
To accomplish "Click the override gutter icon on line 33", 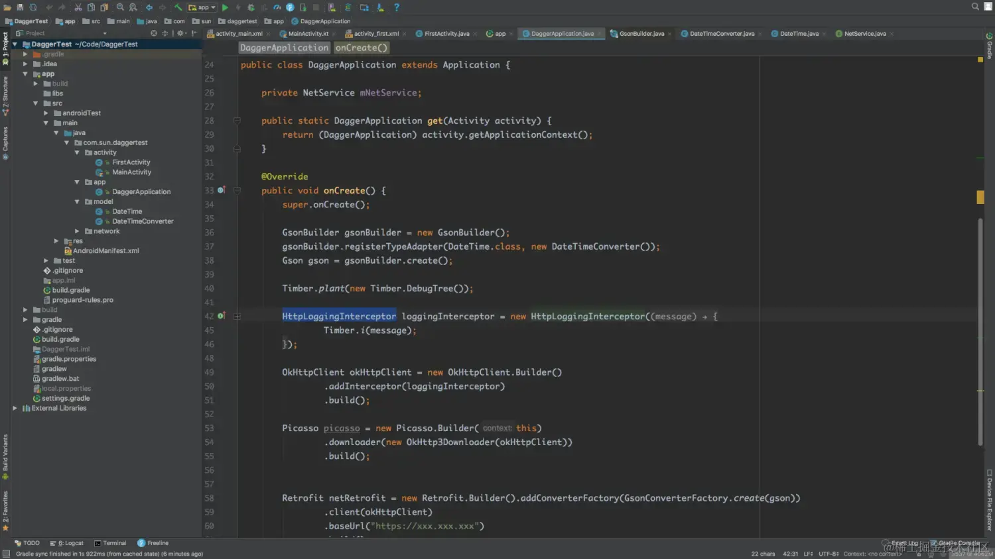I will pos(222,190).
